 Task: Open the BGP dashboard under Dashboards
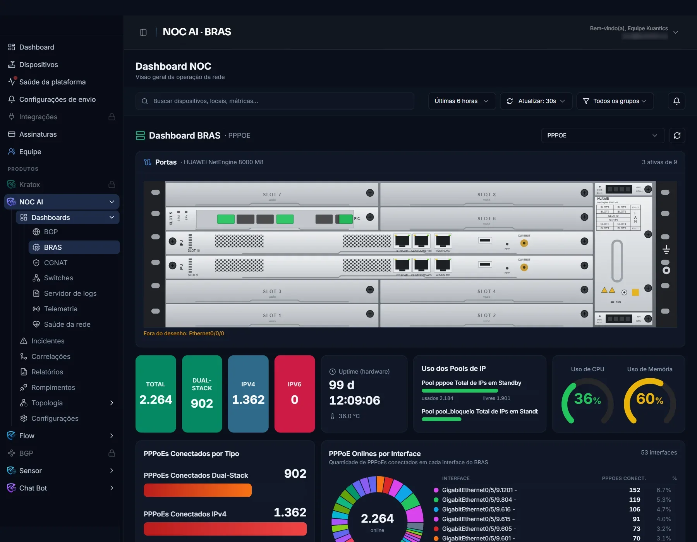[x=74, y=232]
